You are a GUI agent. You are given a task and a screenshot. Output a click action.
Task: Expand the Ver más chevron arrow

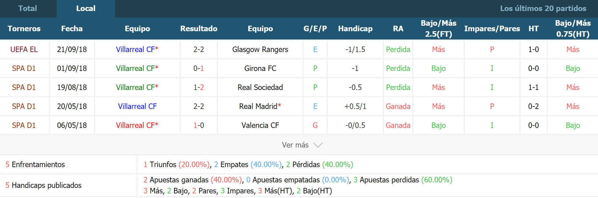pos(318,145)
